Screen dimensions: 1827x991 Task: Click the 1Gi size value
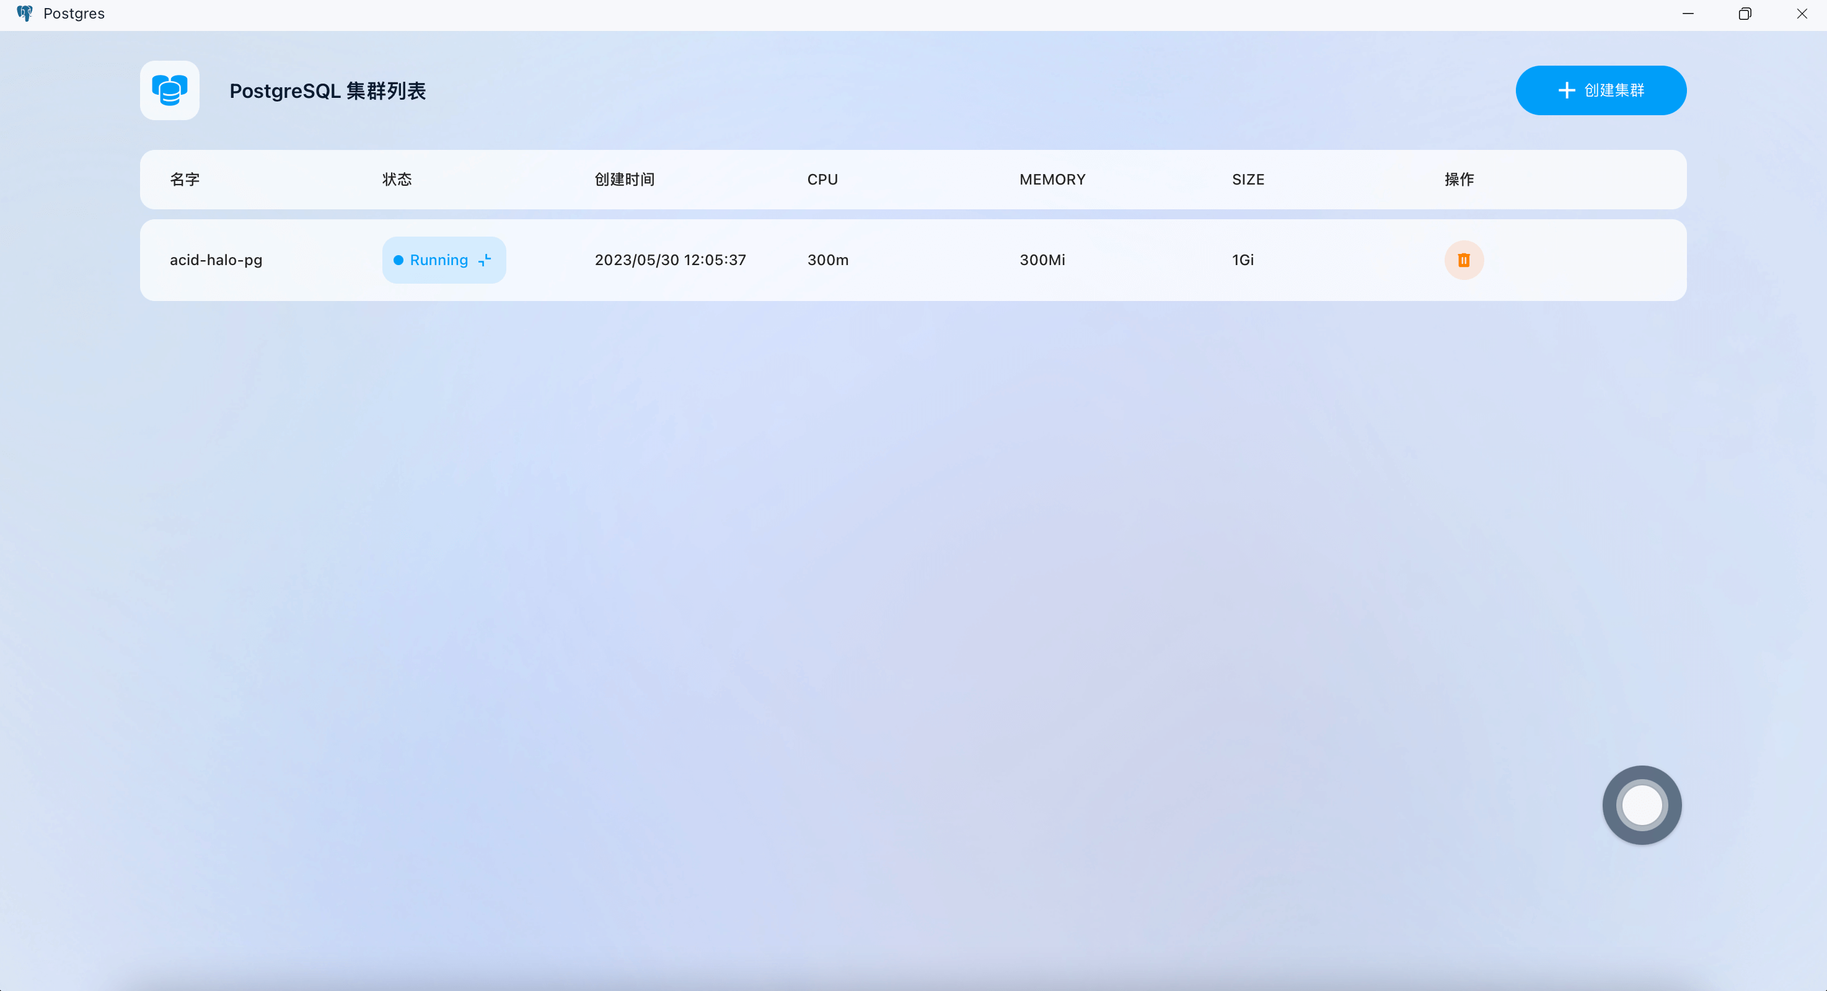click(1243, 260)
